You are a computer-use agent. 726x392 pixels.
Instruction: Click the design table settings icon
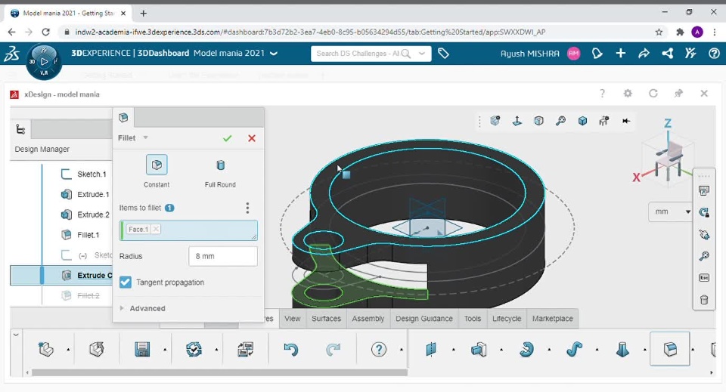[x=245, y=350]
